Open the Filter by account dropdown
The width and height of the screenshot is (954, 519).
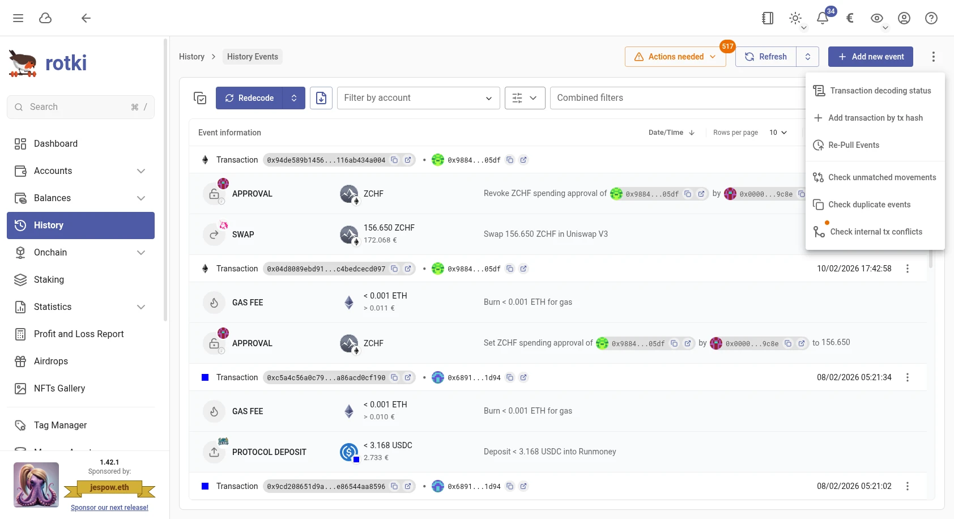[x=418, y=97]
